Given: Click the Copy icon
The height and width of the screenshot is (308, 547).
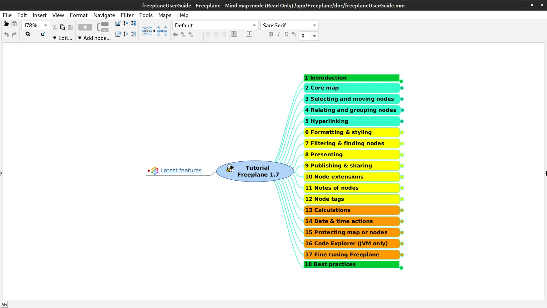Looking at the screenshot, I should 62,27.
